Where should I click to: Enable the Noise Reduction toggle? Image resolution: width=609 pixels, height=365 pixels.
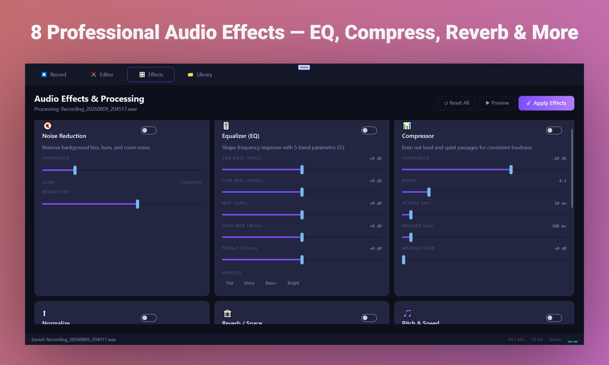pos(149,130)
